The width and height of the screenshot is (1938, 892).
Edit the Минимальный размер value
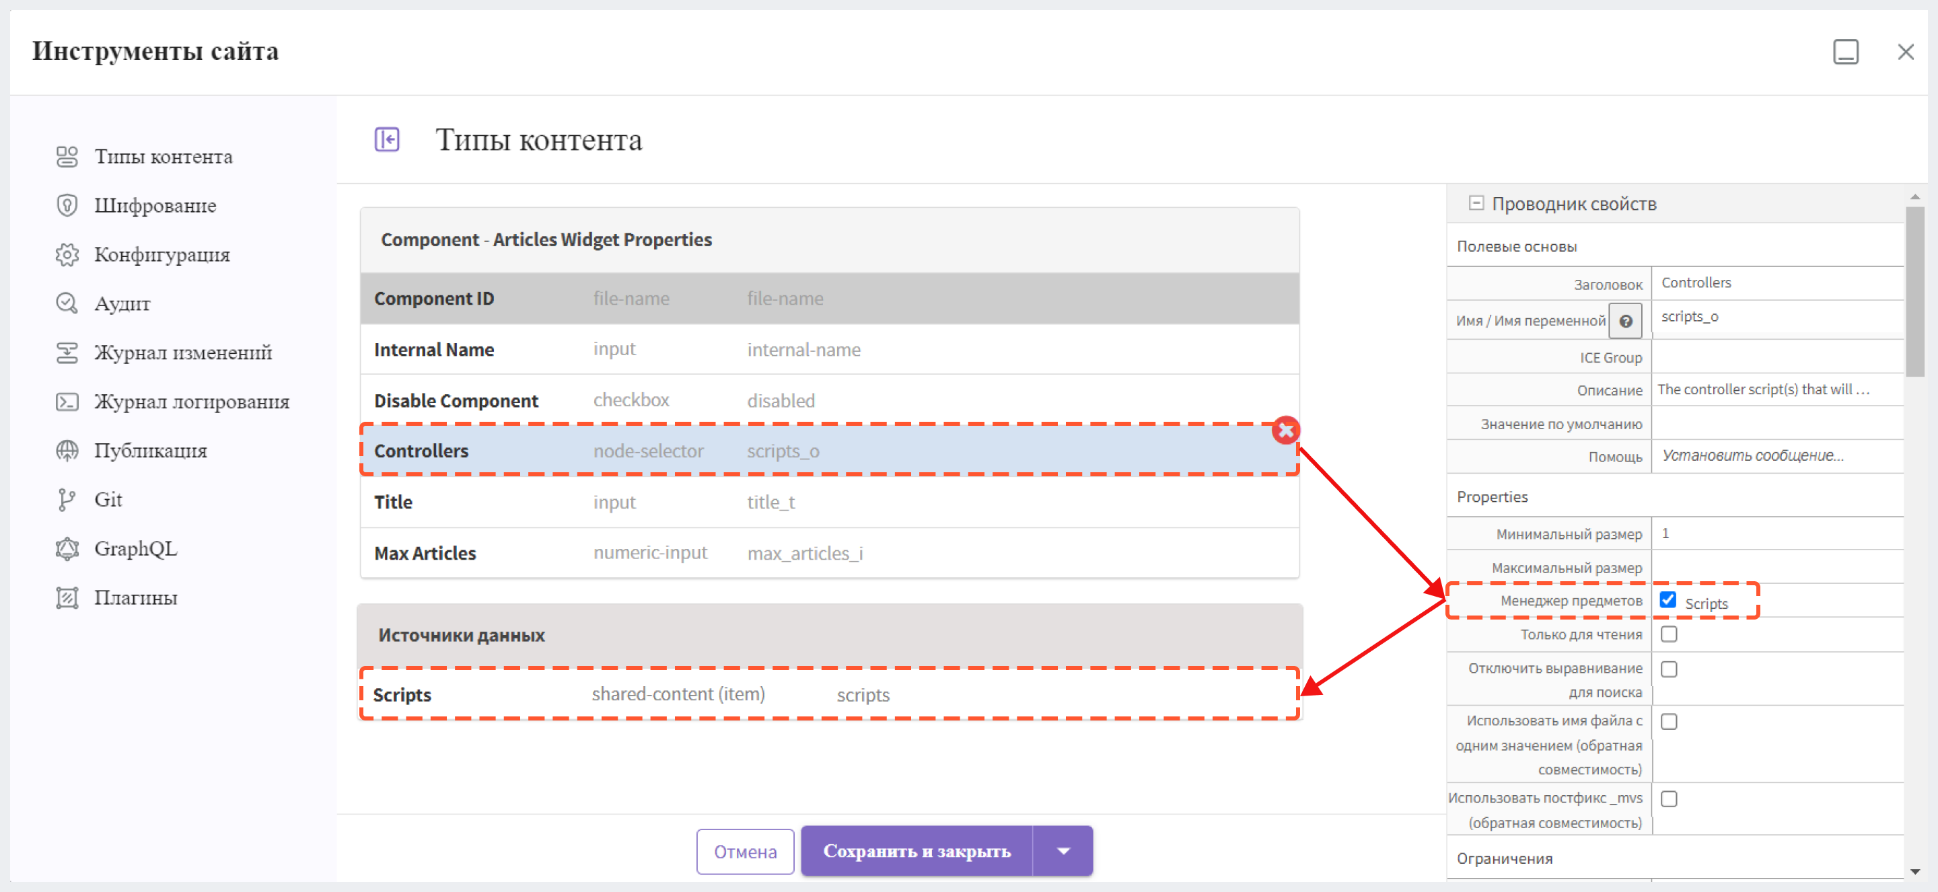pos(1777,533)
